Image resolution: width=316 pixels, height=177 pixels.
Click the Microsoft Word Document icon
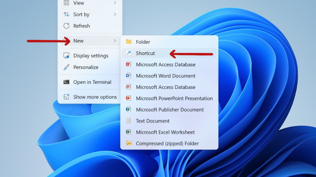[x=128, y=76]
